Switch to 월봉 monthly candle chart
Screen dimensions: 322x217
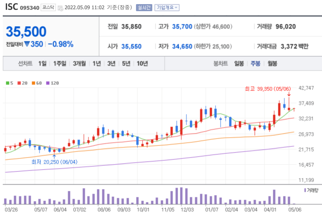click(x=272, y=64)
